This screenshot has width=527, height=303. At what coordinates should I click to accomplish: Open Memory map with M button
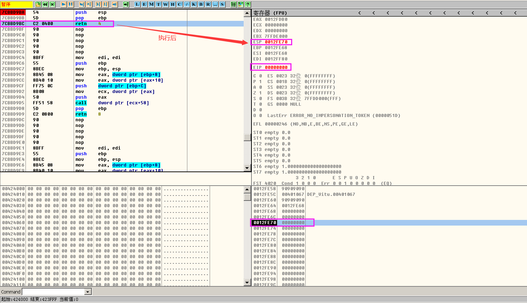click(151, 4)
